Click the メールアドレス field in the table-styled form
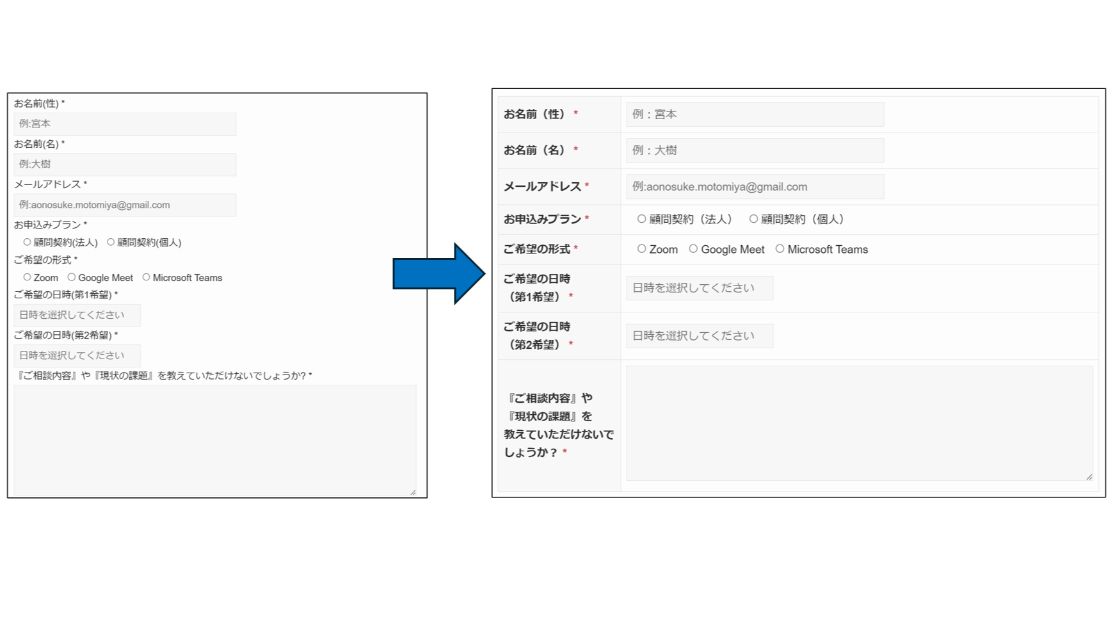 [x=755, y=187]
